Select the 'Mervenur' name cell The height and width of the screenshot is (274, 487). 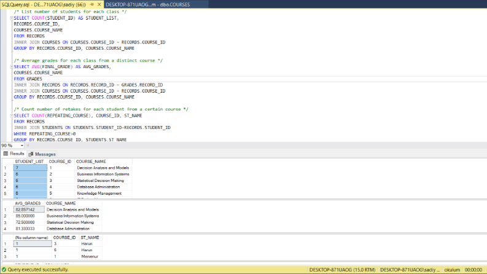90,257
